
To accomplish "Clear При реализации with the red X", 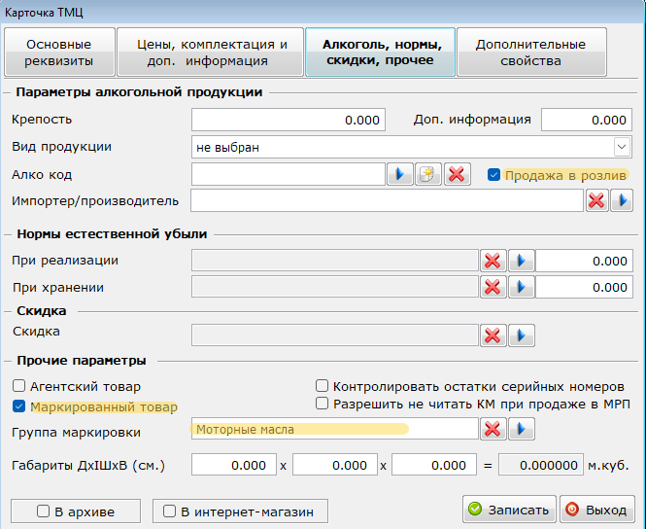I will coord(493,261).
